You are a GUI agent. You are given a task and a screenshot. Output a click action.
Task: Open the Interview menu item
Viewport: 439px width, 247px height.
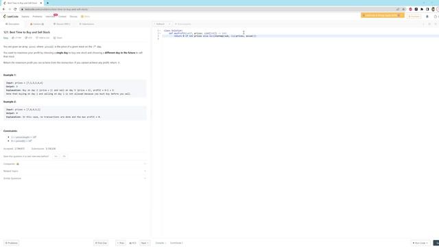coord(50,16)
